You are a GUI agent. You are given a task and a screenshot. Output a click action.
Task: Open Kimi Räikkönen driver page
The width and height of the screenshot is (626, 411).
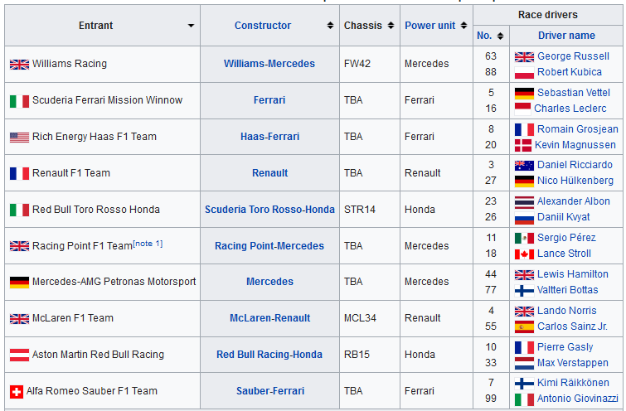tap(573, 383)
